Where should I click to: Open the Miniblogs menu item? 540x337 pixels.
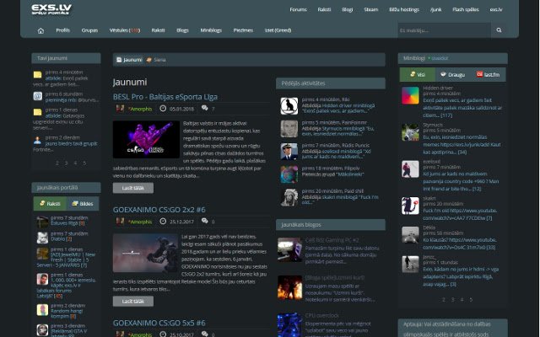pos(211,30)
